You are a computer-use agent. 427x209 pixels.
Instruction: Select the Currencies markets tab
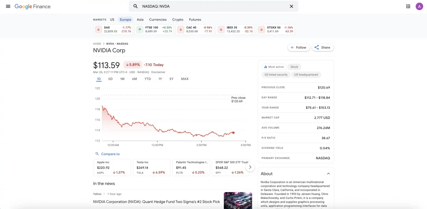(158, 20)
